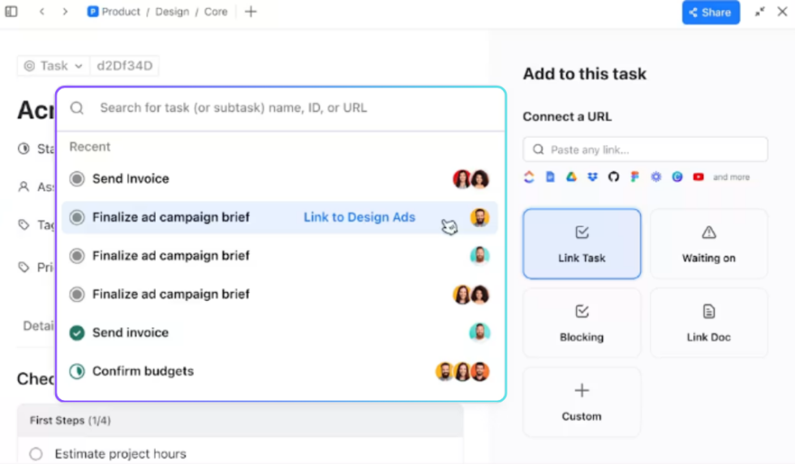Select the Link Task card
Image resolution: width=795 pixels, height=464 pixels.
[x=582, y=244]
